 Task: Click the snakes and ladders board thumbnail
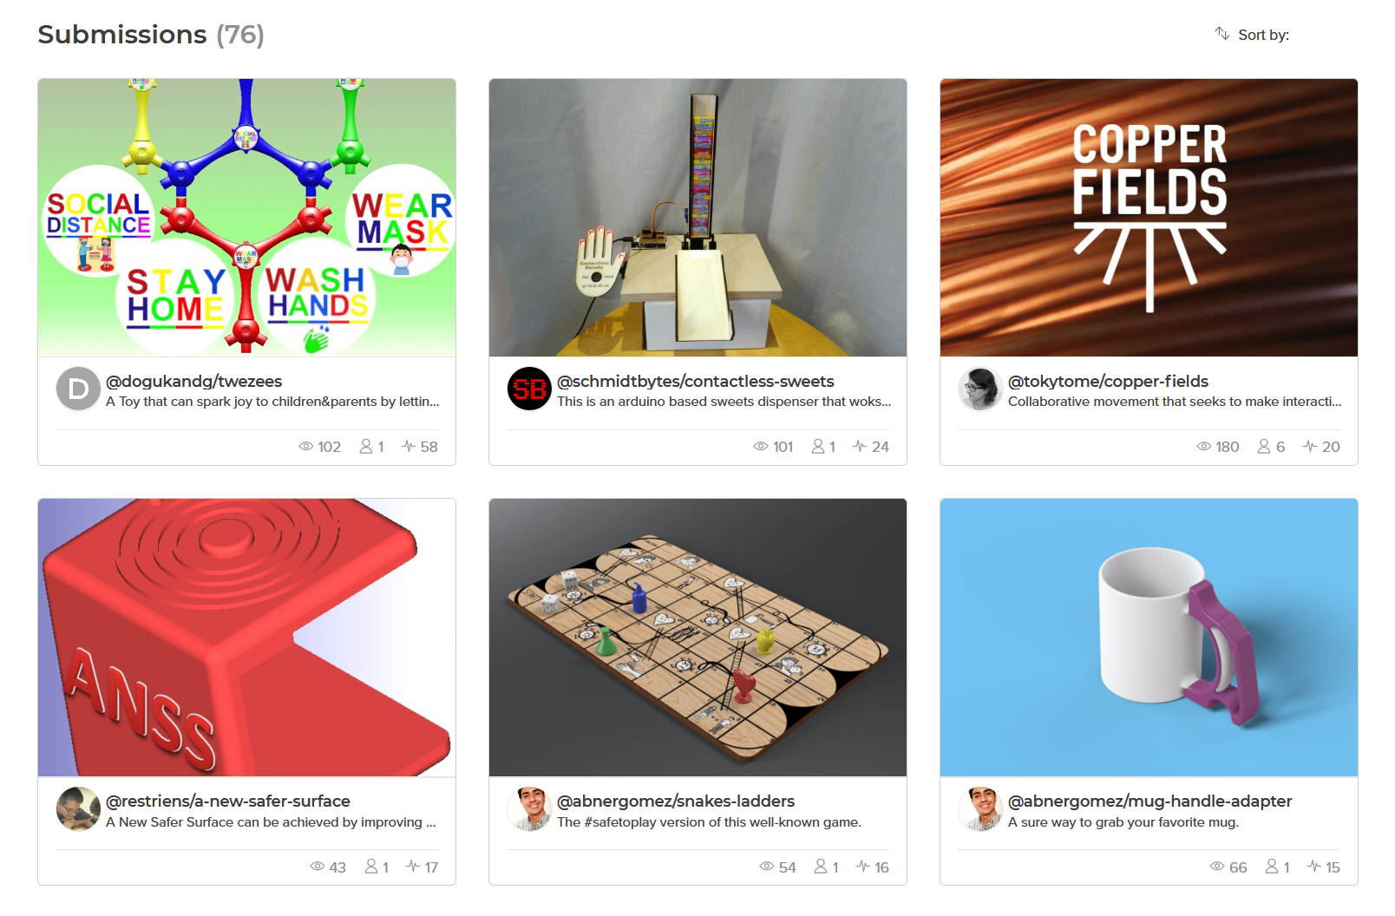tap(697, 638)
